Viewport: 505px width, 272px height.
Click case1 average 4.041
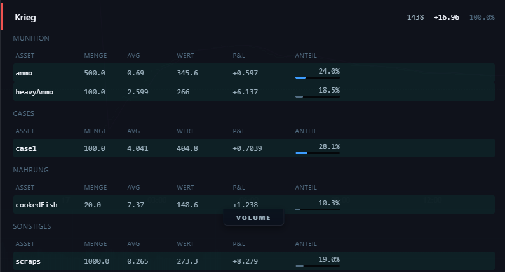click(137, 148)
